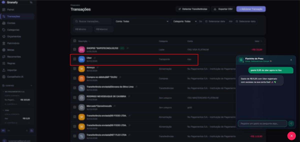
Task: Click the R$ Mínimo amount field
Action: (83, 29)
